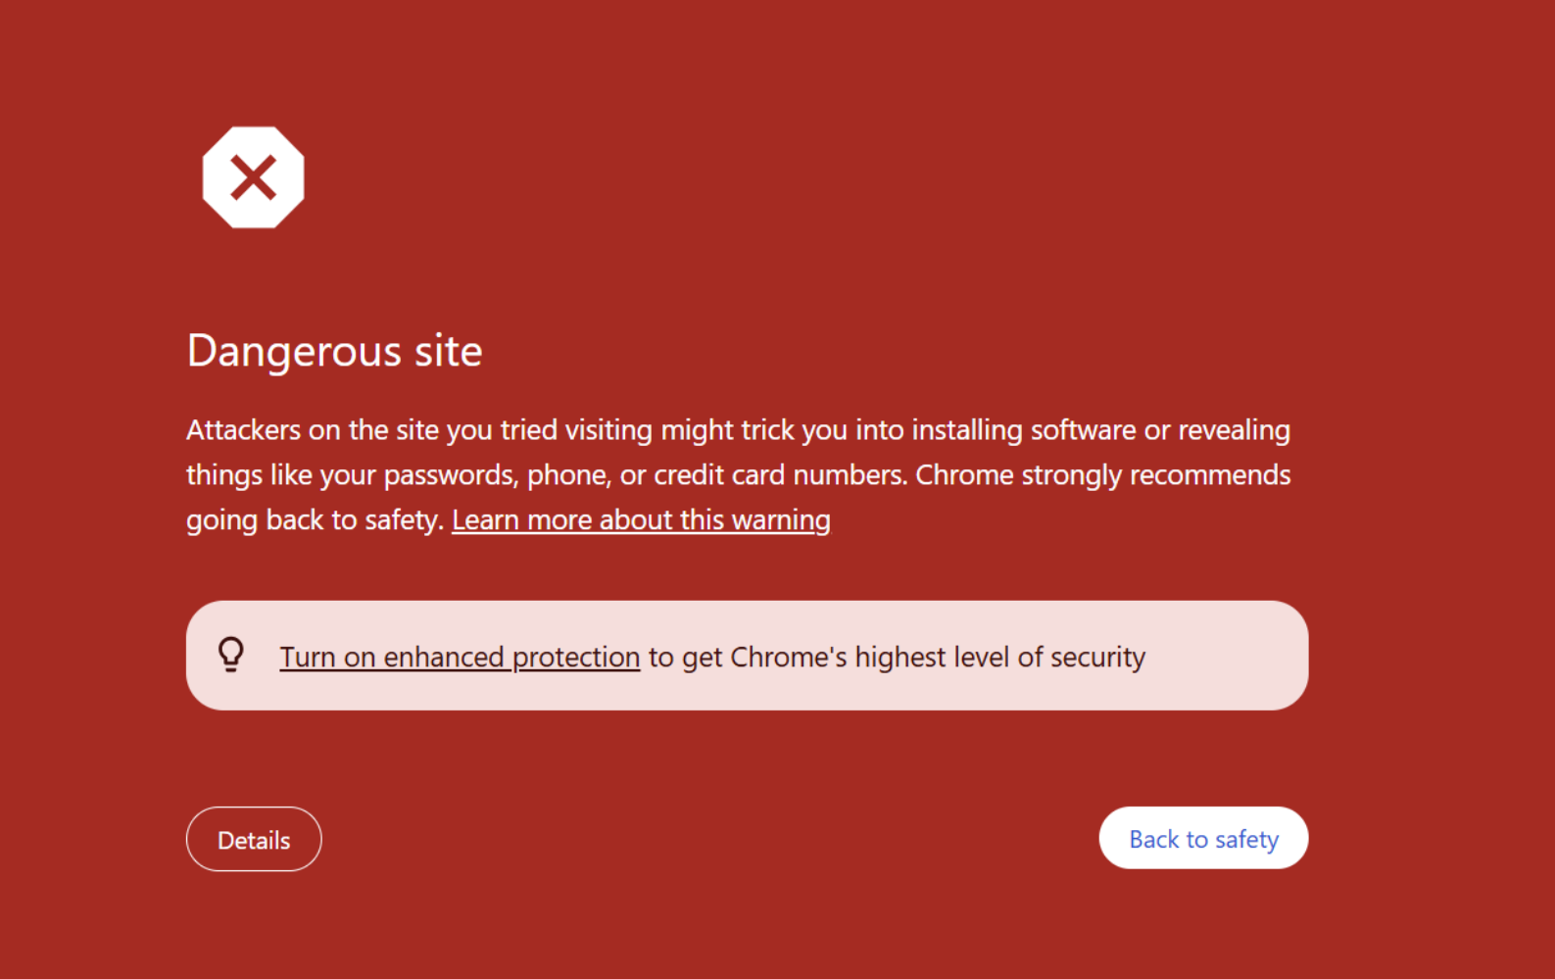Click the X symbol inside the octagon icon
The height and width of the screenshot is (979, 1555).
click(x=253, y=177)
